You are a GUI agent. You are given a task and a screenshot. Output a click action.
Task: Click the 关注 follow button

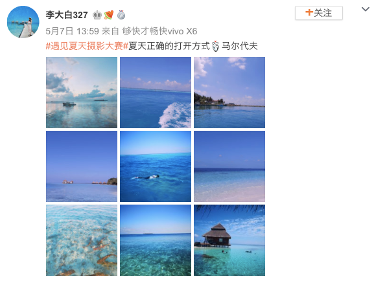pos(319,13)
